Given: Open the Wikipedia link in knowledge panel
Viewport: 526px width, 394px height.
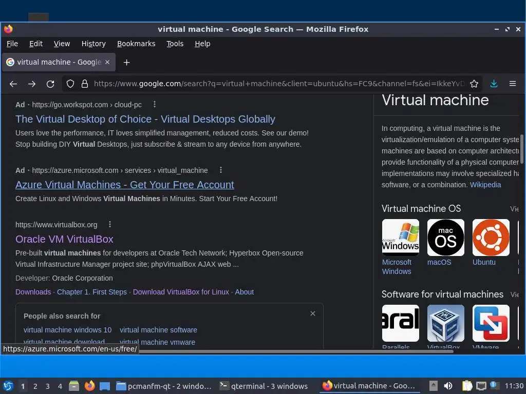Looking at the screenshot, I should click(485, 185).
